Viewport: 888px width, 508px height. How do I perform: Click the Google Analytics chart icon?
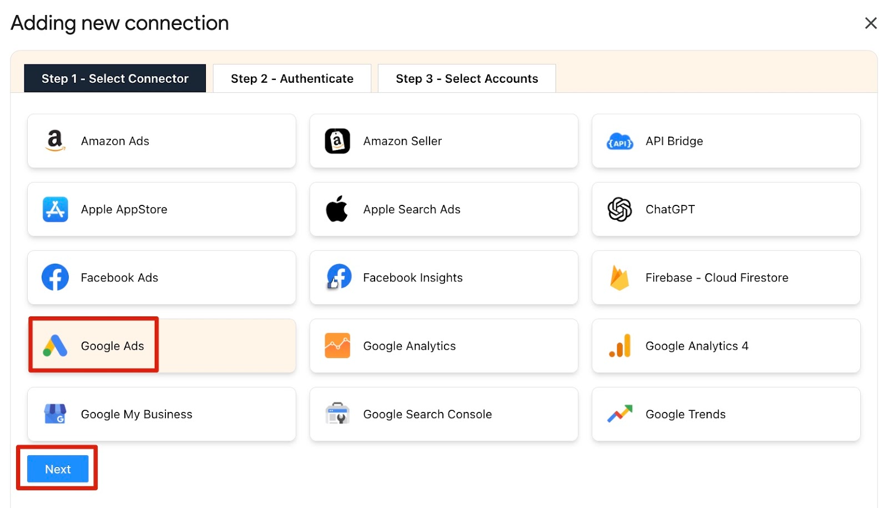[337, 346]
